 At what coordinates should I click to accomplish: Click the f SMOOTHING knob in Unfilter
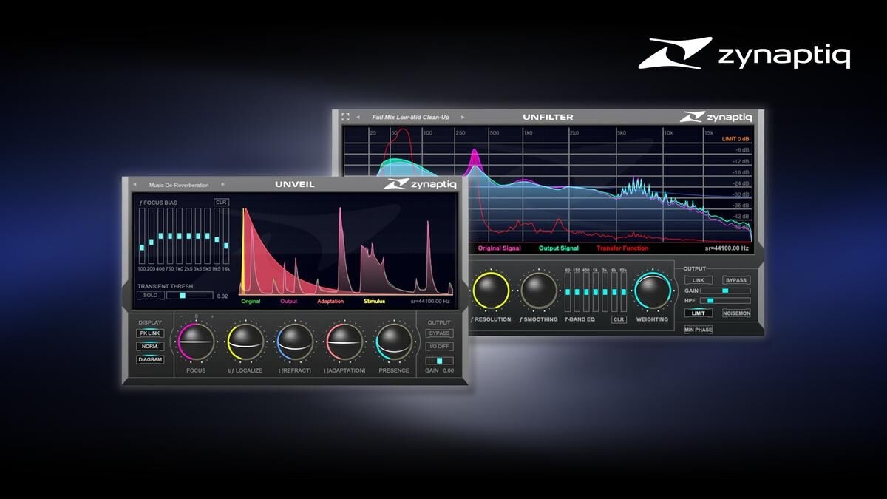[539, 291]
